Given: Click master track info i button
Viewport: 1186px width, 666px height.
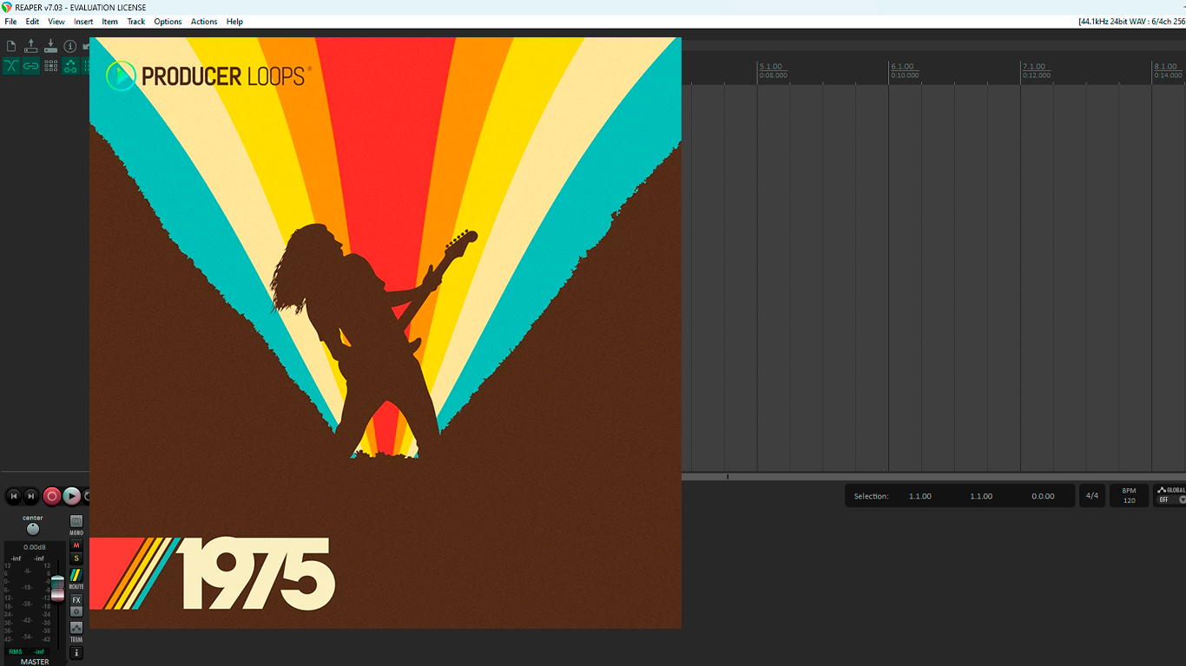Looking at the screenshot, I should [76, 652].
